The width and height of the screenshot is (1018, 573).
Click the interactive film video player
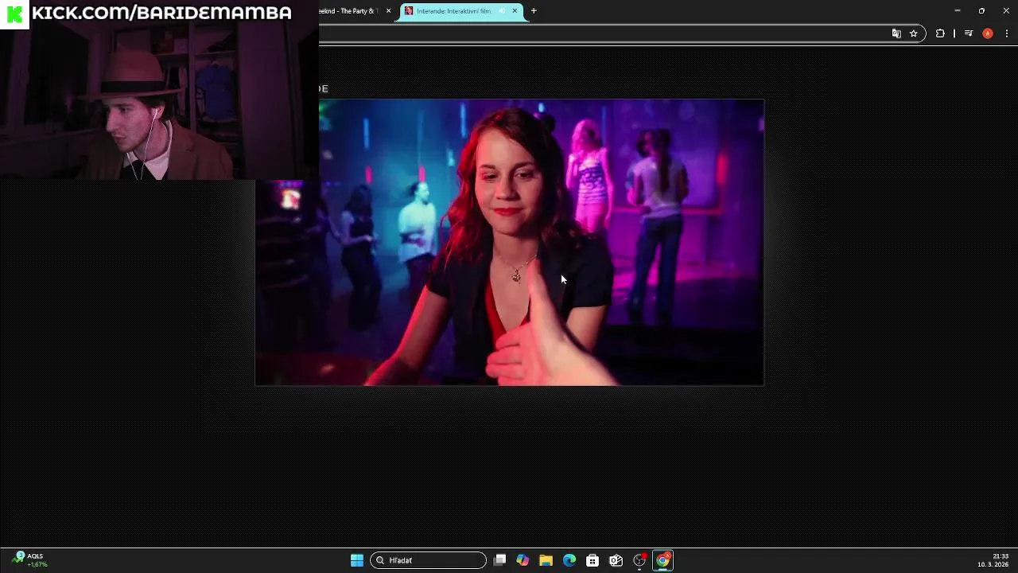click(x=509, y=243)
